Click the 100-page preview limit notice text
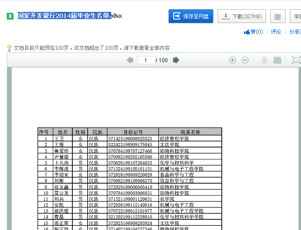 (x=92, y=48)
